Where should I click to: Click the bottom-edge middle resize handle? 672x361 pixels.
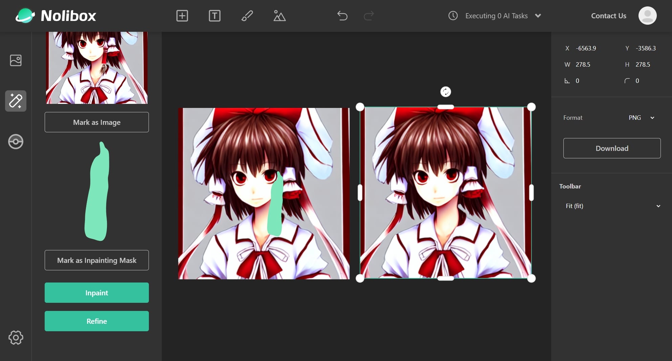click(446, 278)
